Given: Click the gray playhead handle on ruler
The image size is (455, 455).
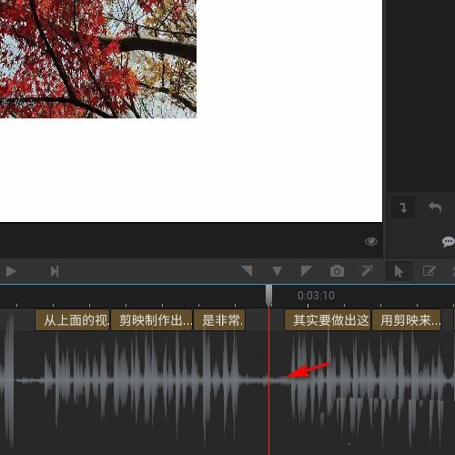Looking at the screenshot, I should (x=268, y=295).
